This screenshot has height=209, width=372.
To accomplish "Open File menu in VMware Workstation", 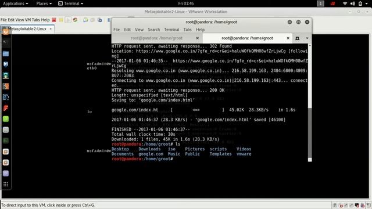I will pos(3,20).
